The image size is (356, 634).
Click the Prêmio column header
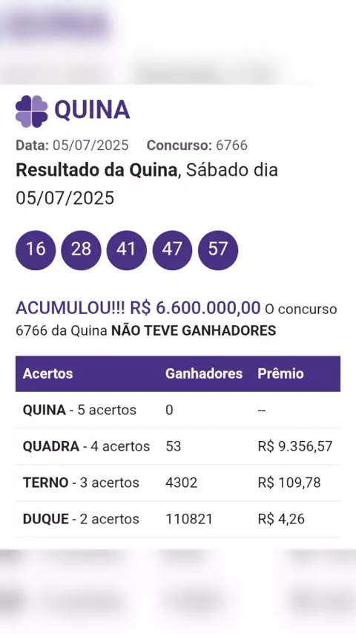point(280,373)
